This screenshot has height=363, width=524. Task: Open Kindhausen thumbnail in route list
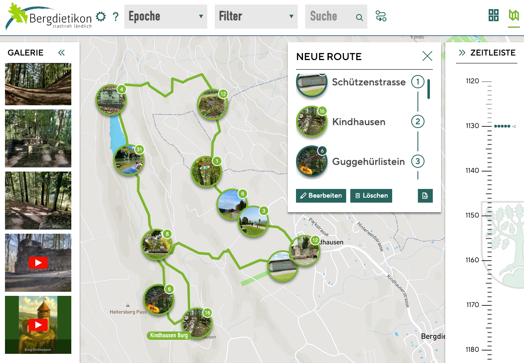(312, 122)
